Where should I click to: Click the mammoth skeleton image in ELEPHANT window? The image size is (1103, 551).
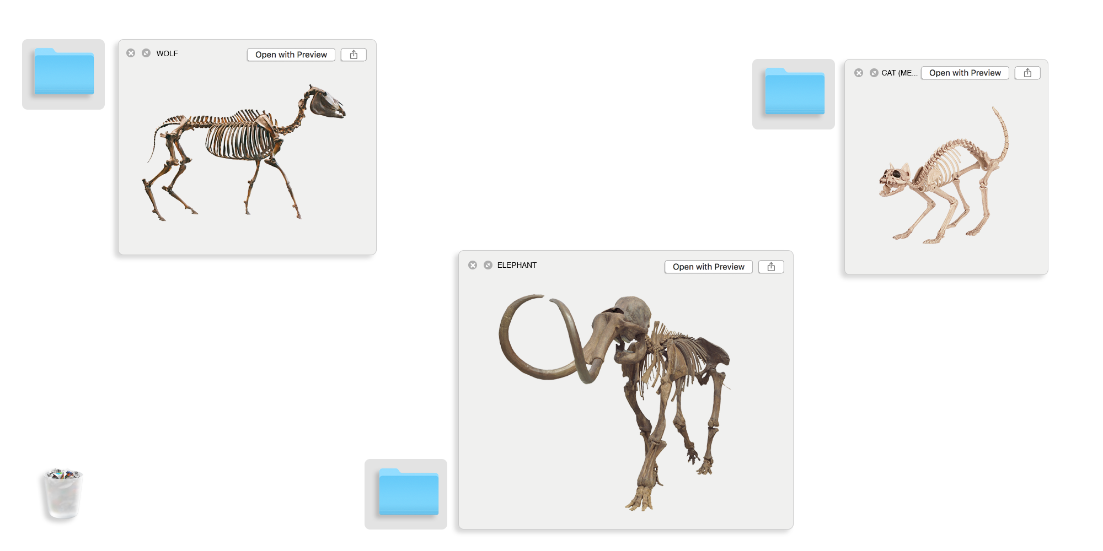tap(614, 403)
